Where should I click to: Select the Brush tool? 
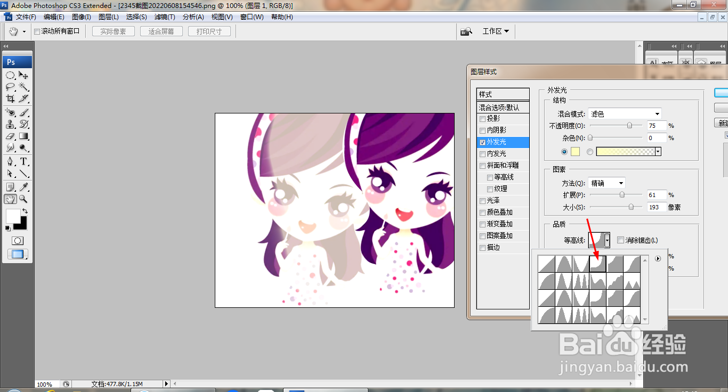[x=23, y=112]
